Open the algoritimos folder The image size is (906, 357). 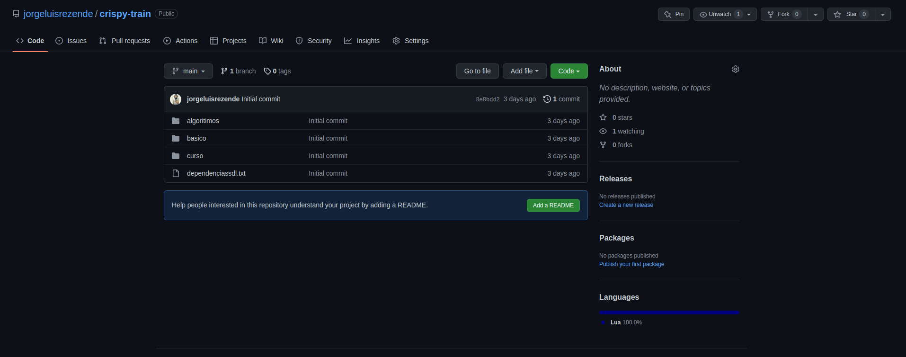click(x=203, y=121)
